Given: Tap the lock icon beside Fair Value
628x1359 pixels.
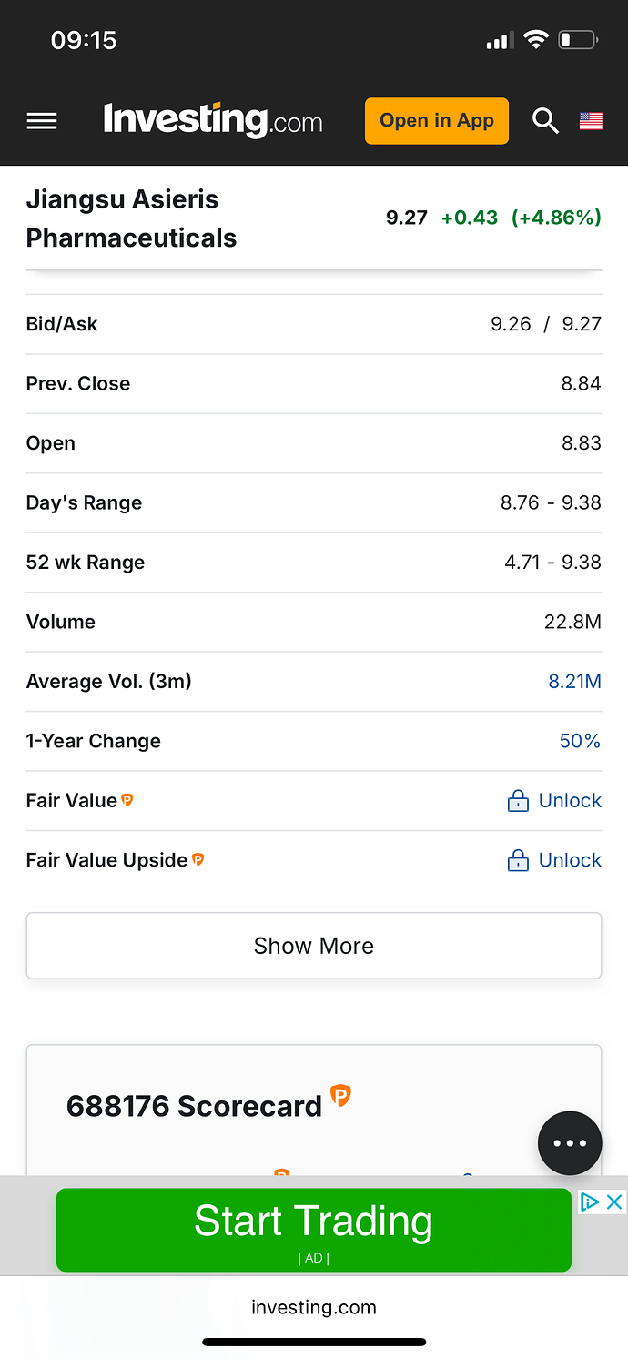Looking at the screenshot, I should (x=518, y=801).
